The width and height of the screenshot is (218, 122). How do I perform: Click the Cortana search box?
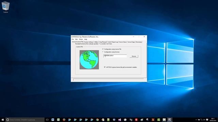coord(25,120)
